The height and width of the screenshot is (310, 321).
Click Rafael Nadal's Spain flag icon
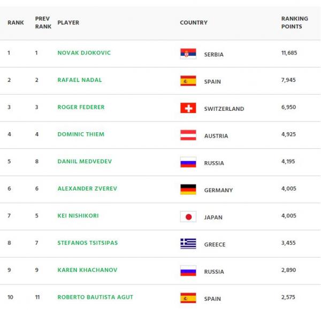pyautogui.click(x=188, y=81)
